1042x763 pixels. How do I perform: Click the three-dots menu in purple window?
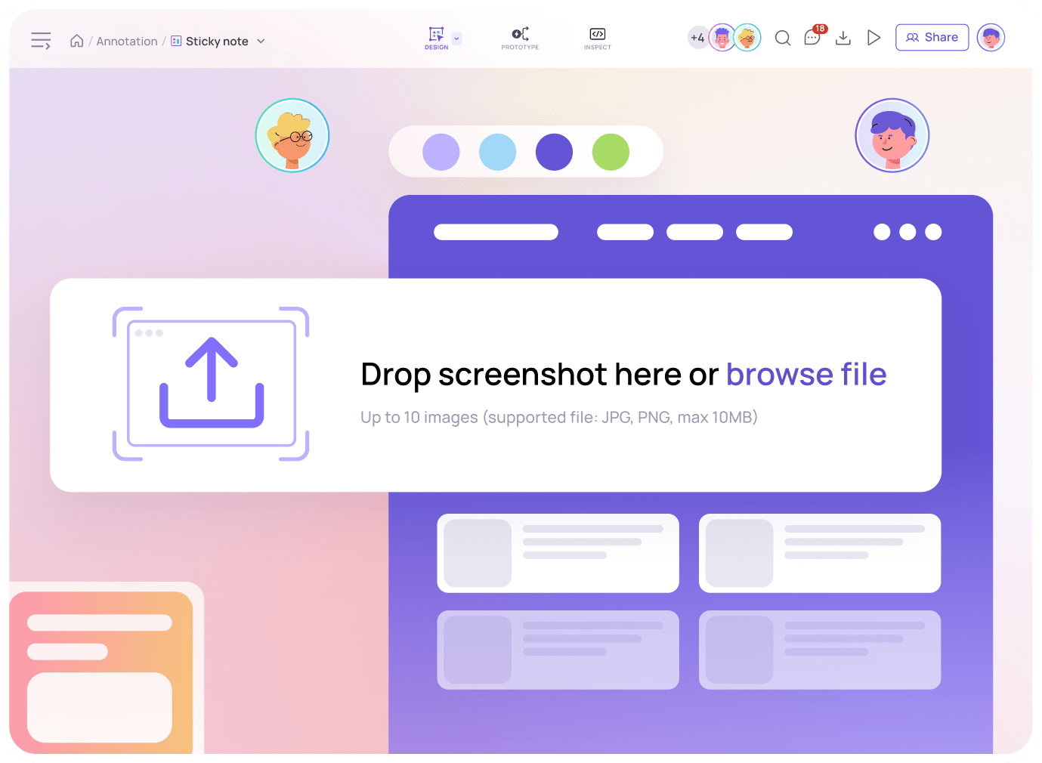907,232
